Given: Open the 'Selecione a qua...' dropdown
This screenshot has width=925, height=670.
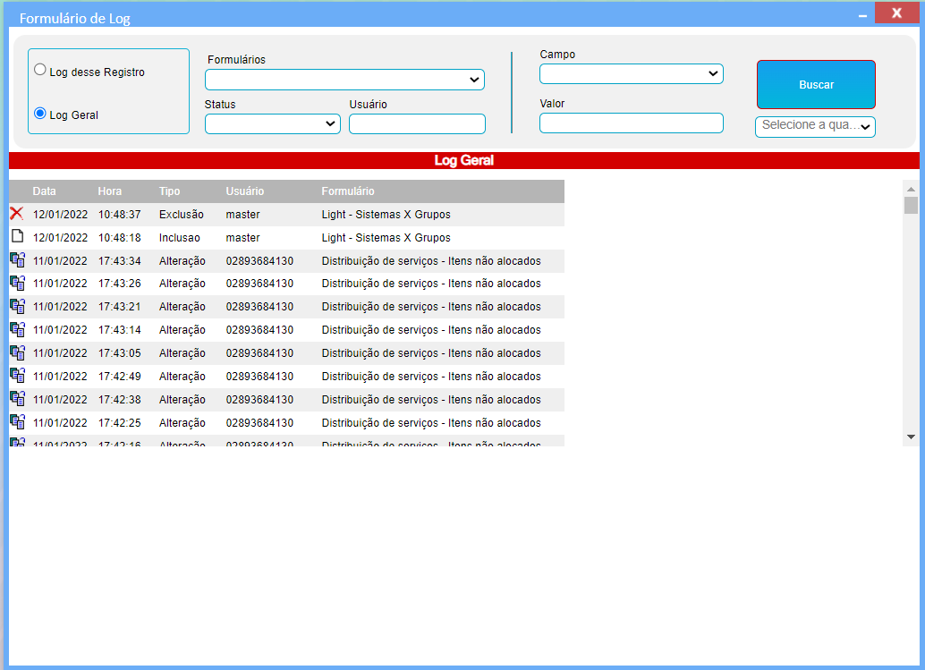Looking at the screenshot, I should tap(815, 126).
